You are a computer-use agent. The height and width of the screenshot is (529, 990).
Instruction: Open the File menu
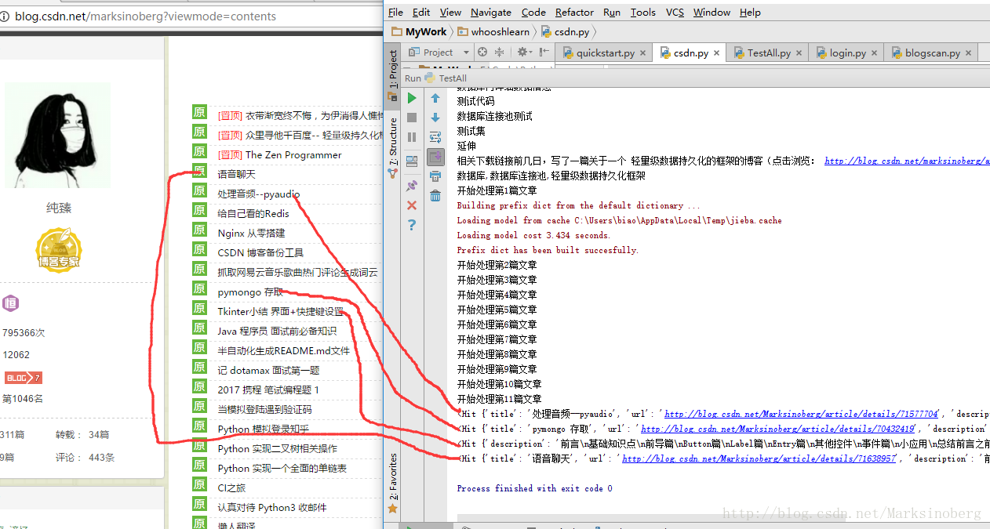coord(395,12)
